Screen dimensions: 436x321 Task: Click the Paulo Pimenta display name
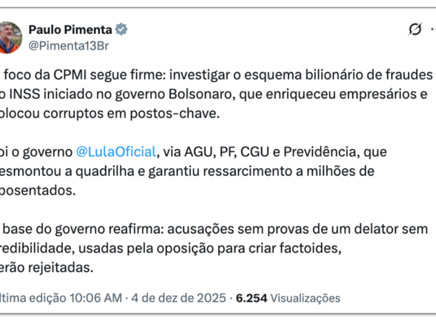(70, 29)
